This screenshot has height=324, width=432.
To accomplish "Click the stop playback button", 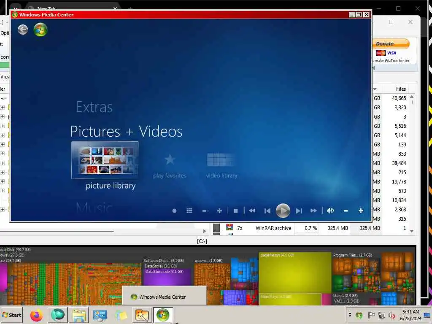I will pos(236,211).
